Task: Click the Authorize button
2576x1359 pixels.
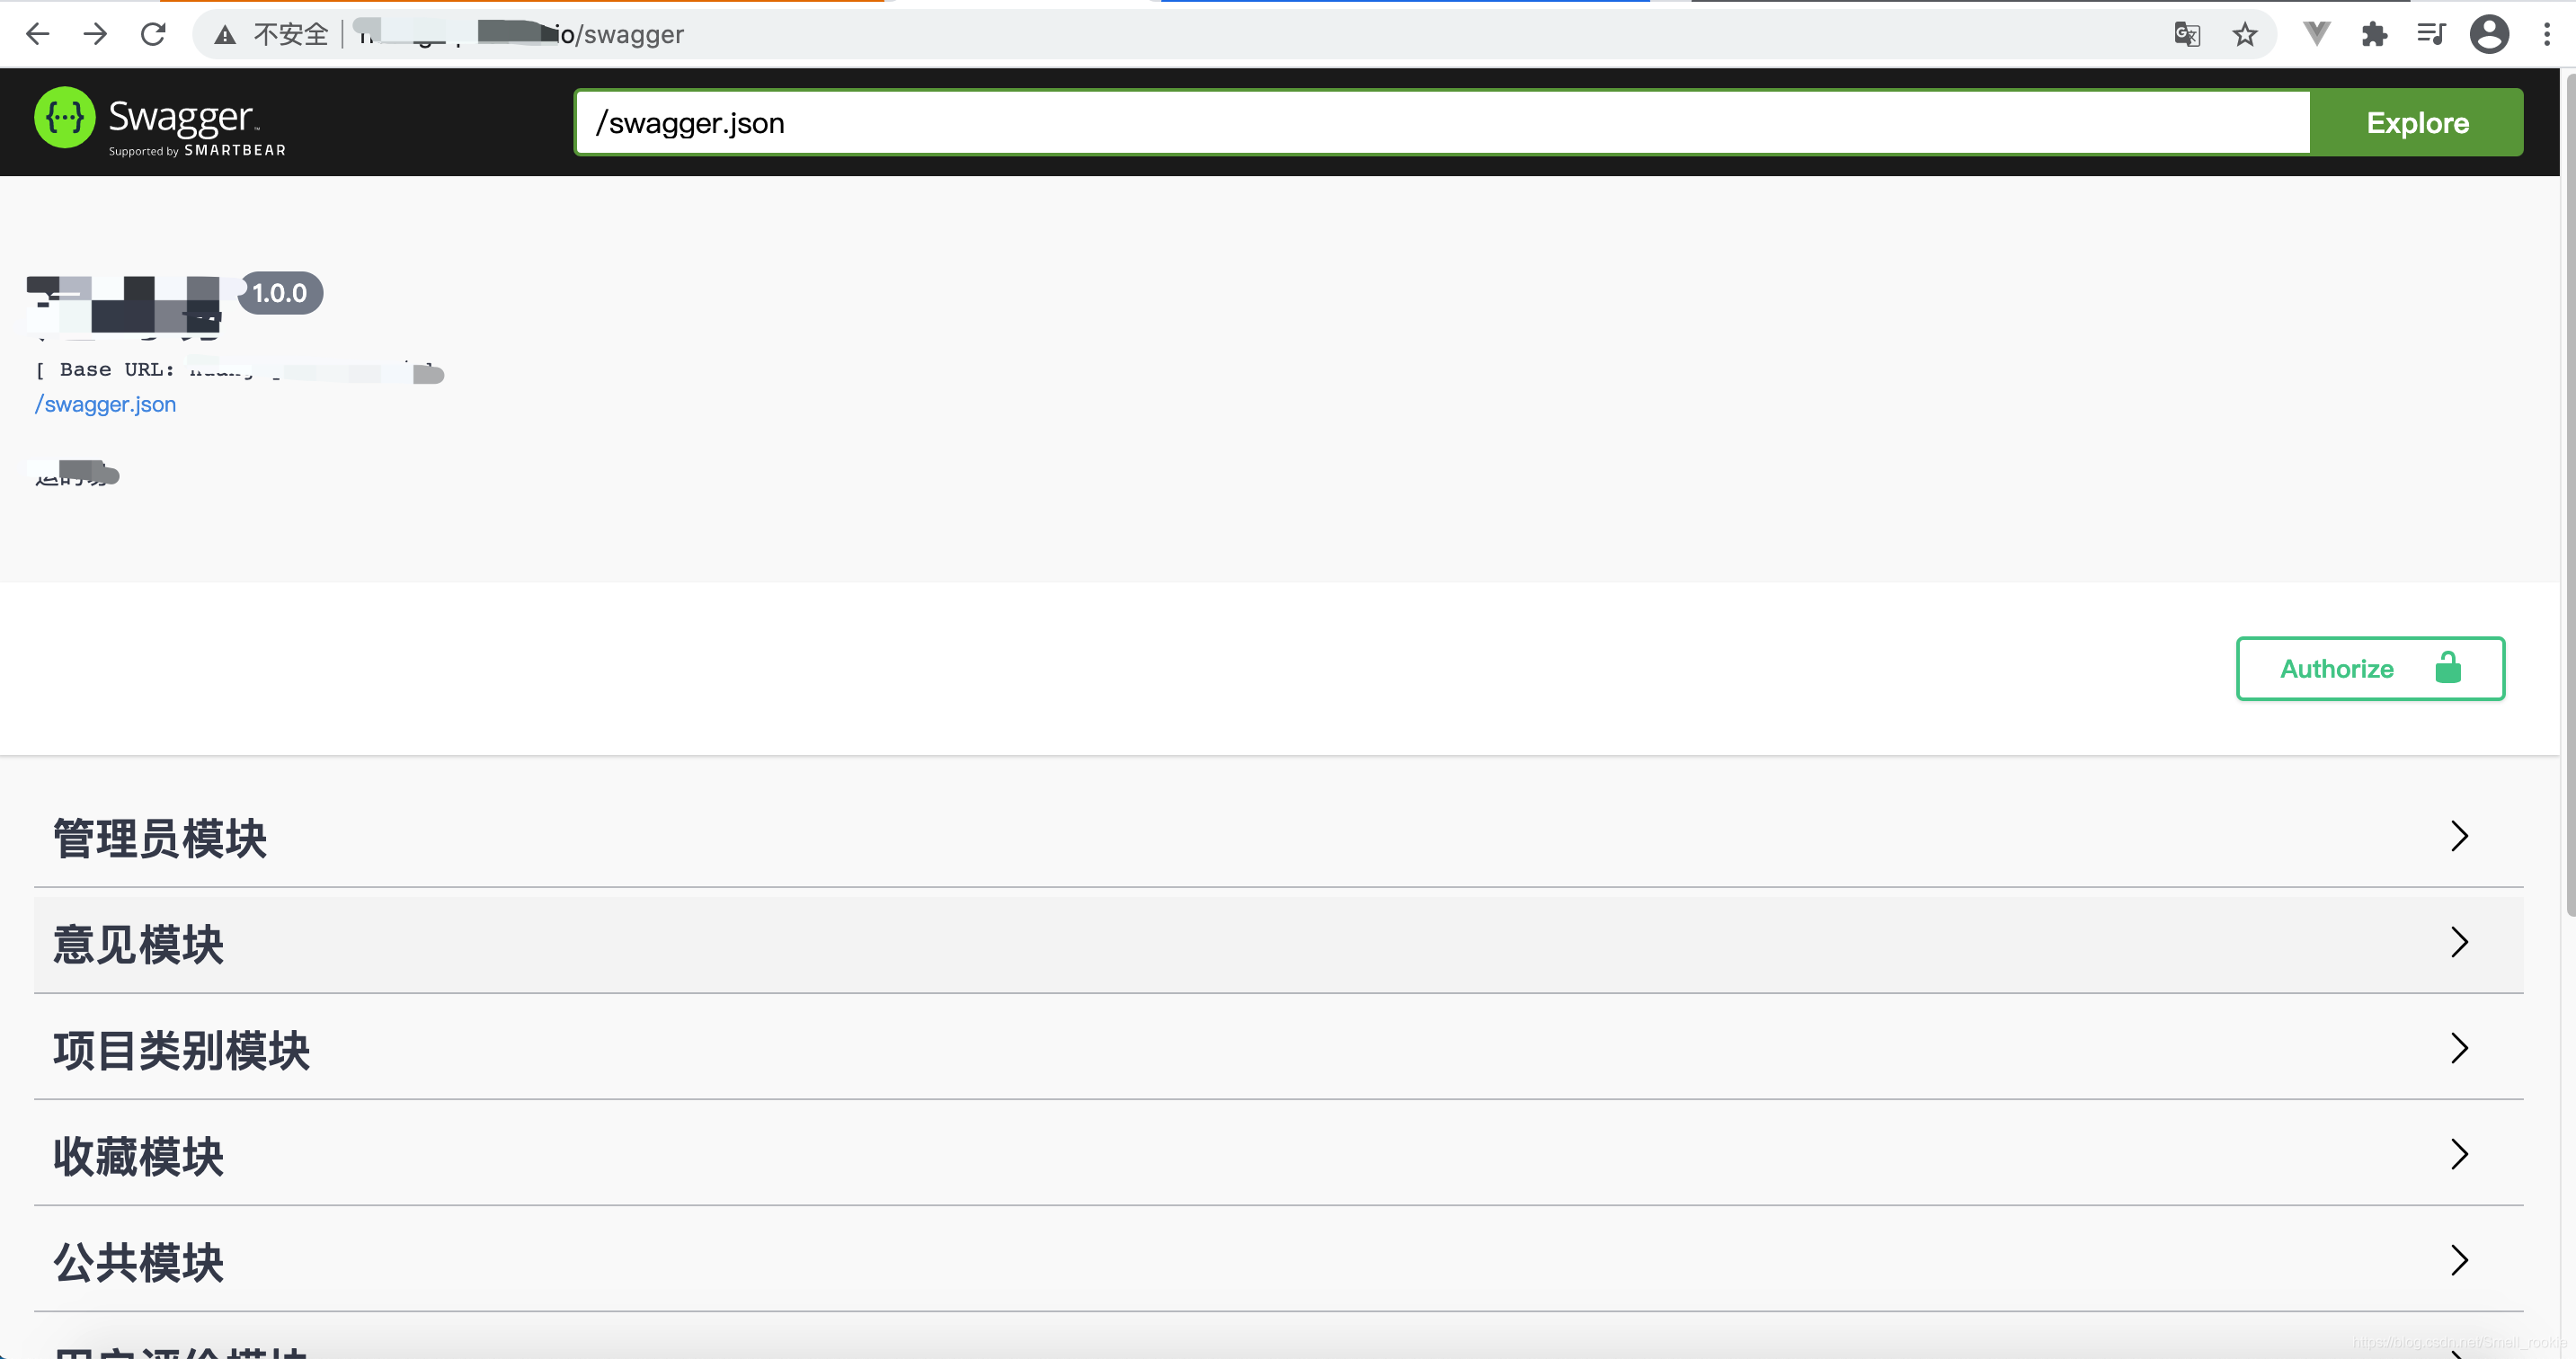Action: click(x=2370, y=668)
